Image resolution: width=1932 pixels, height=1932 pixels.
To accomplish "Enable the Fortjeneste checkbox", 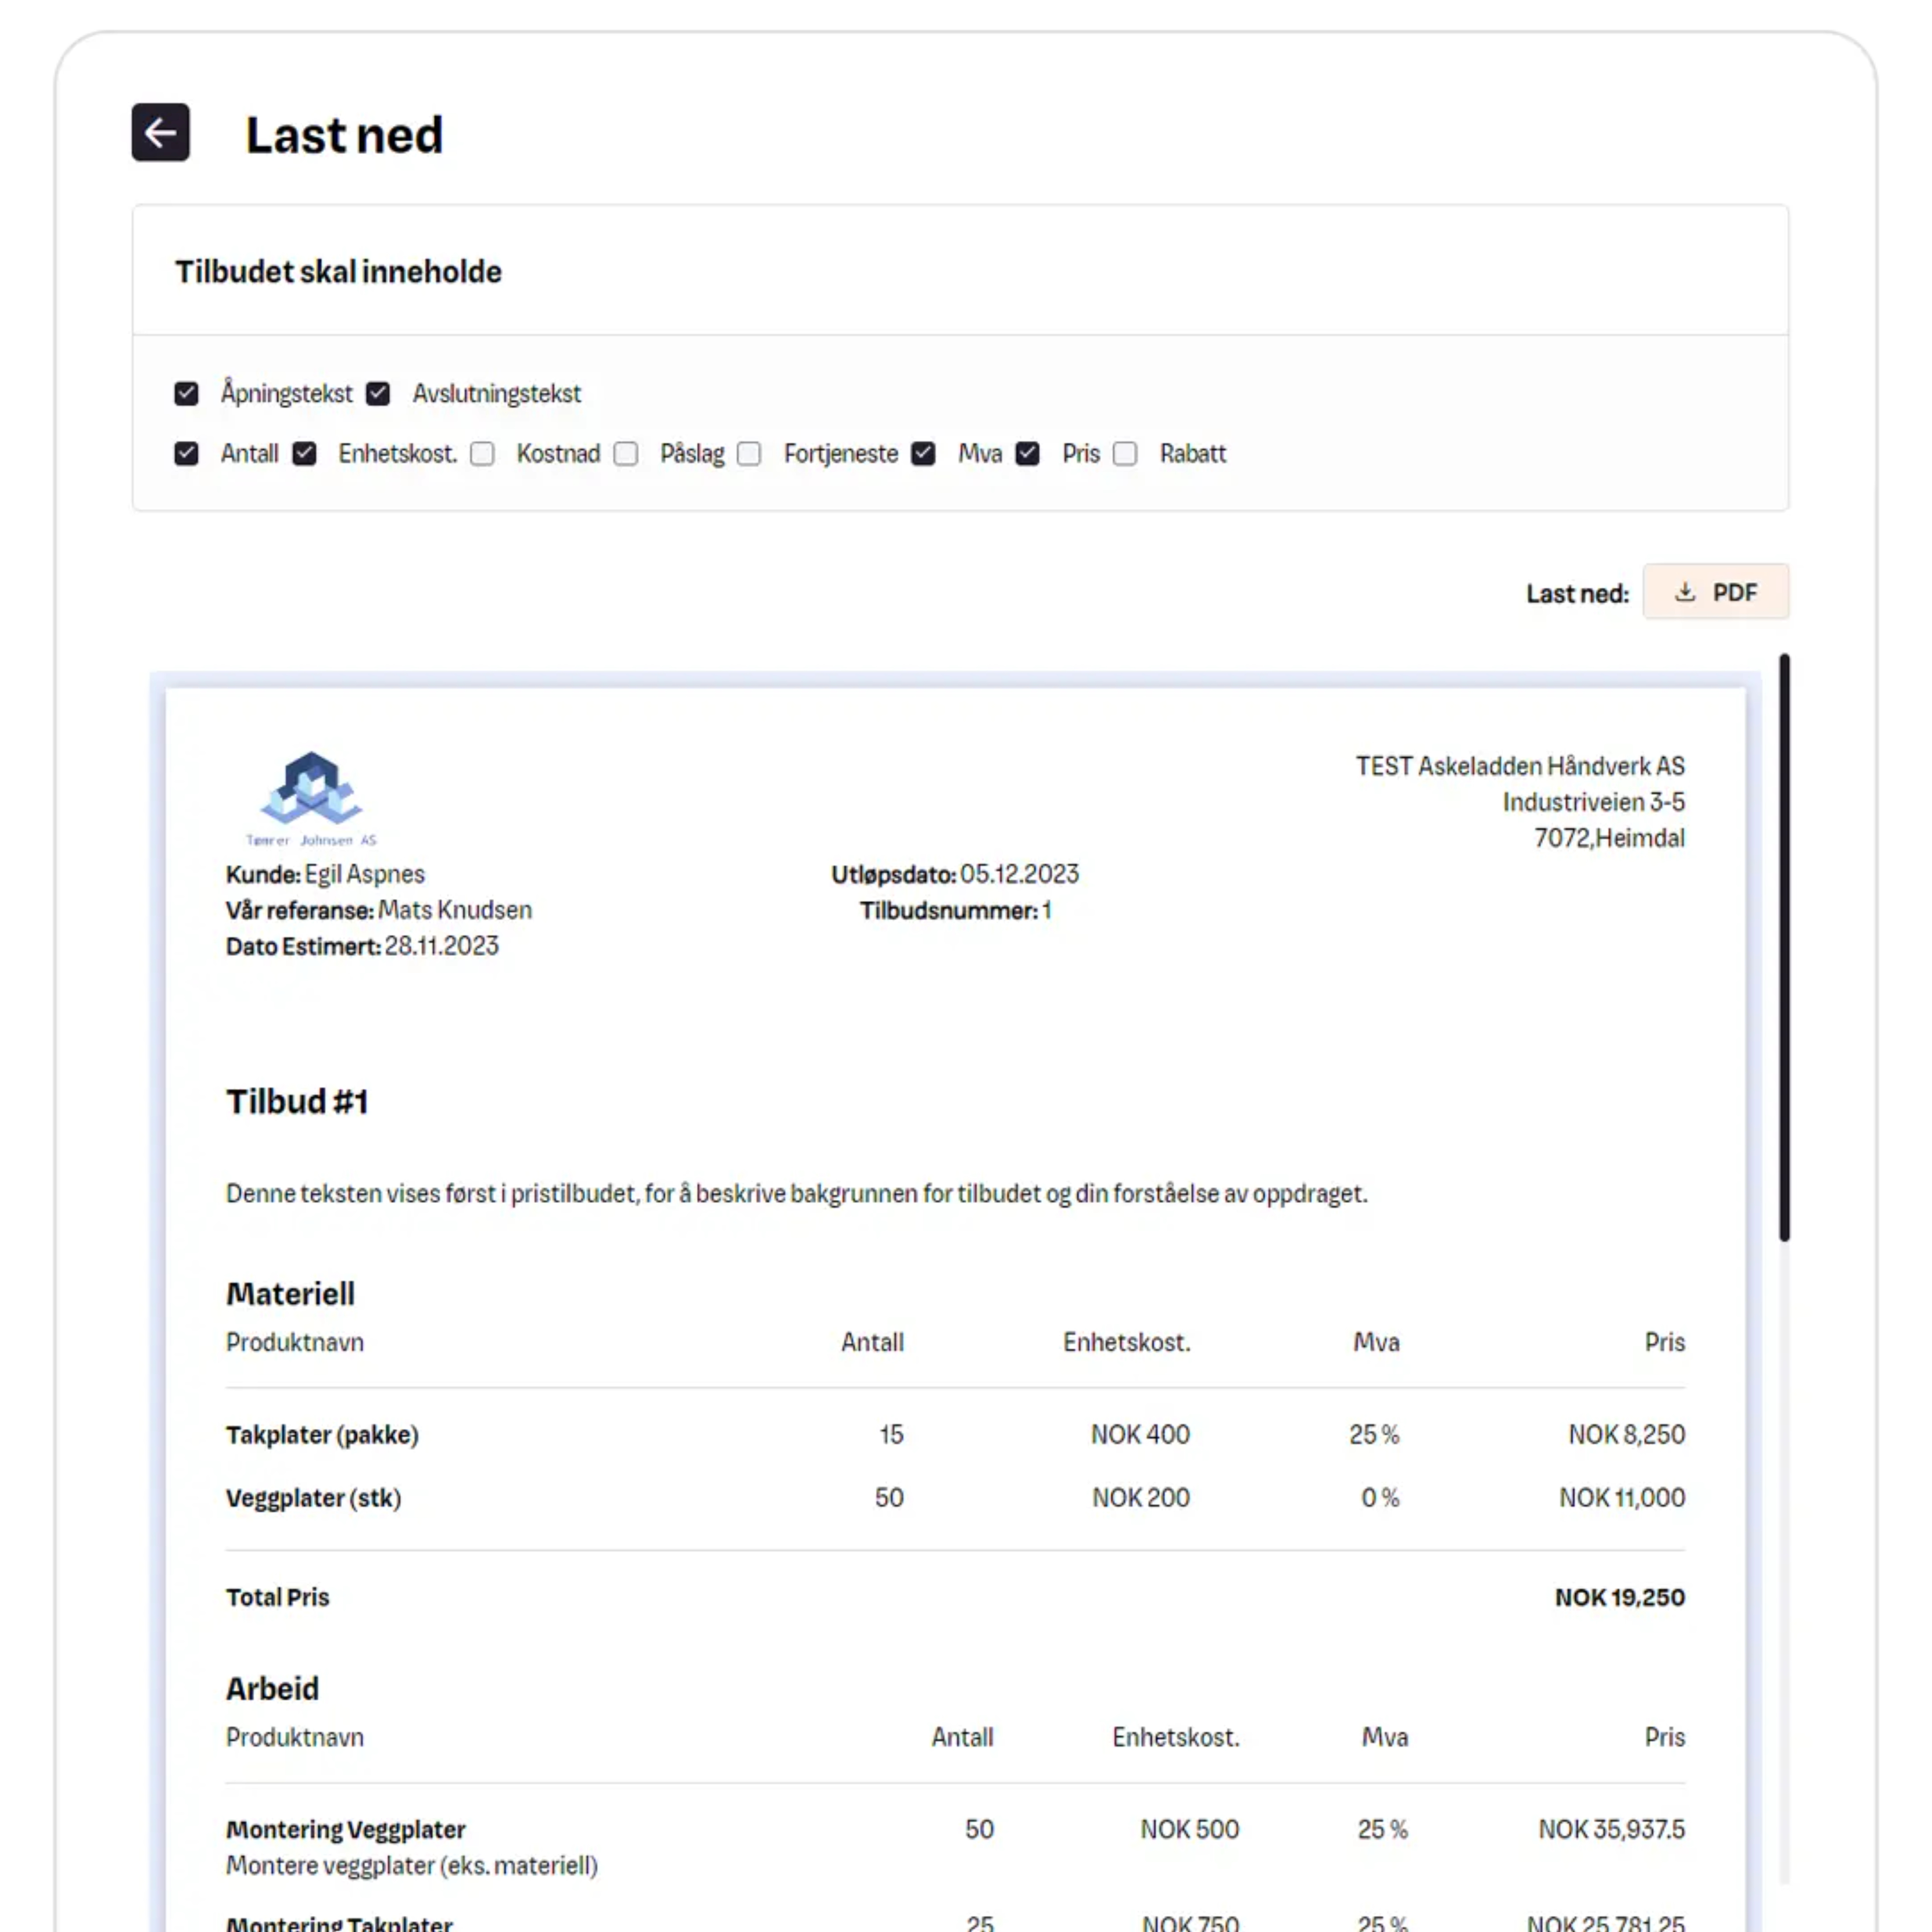I will coord(749,454).
